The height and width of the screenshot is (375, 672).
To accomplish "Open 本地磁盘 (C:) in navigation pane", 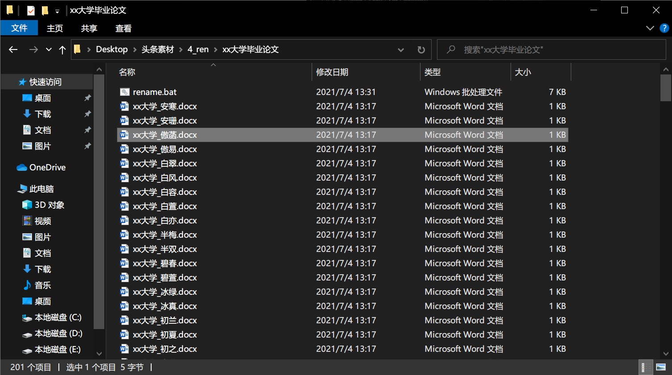I will 58,317.
